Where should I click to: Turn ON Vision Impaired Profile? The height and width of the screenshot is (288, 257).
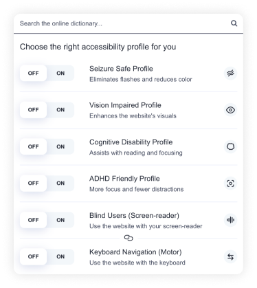coord(60,110)
